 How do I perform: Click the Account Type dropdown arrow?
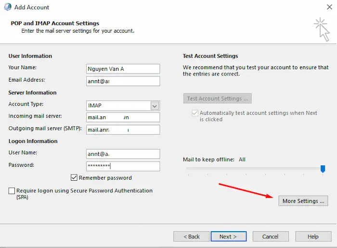point(155,105)
